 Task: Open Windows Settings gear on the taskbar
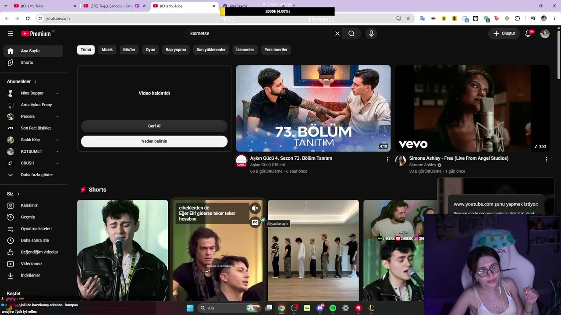pyautogui.click(x=345, y=308)
